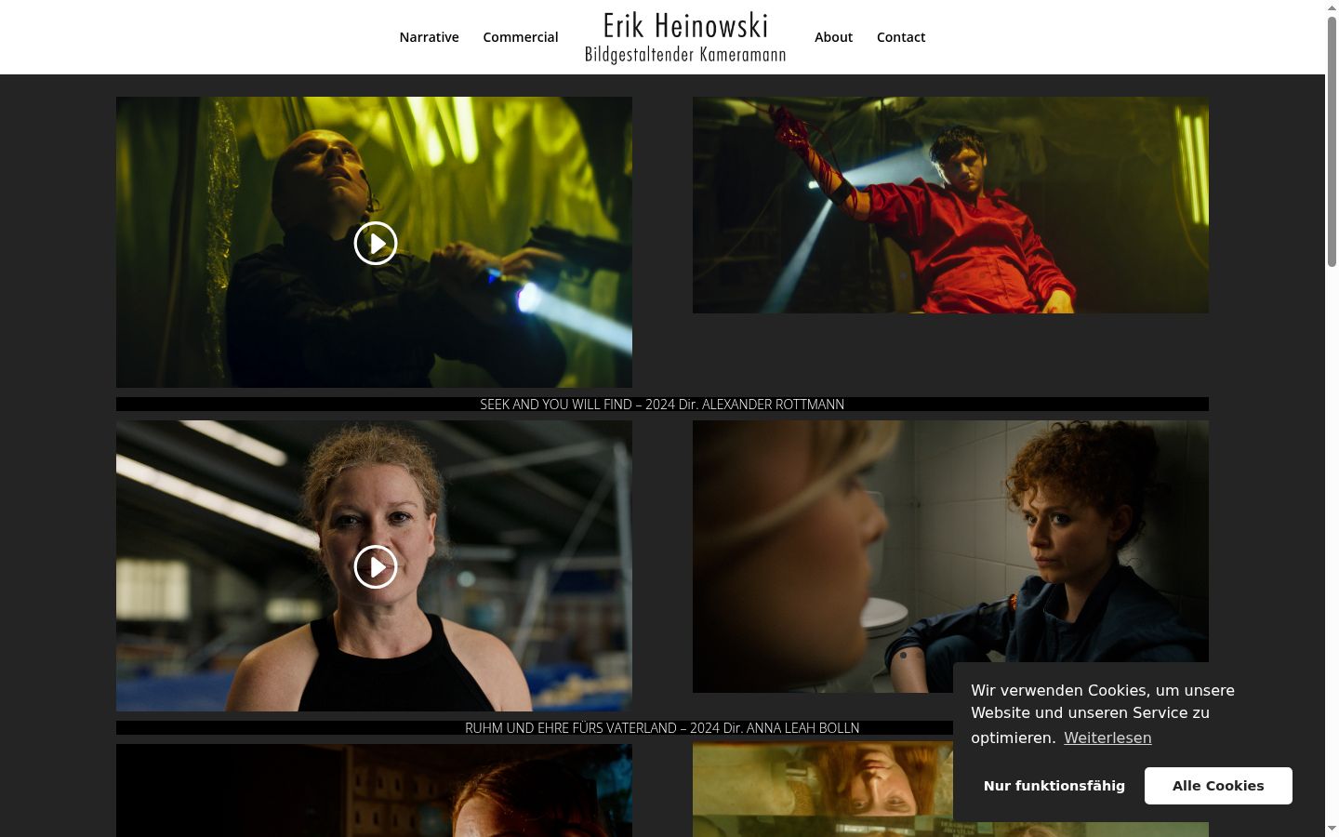Open the curly-haired woman bathroom still
The image size is (1339, 837).
[x=950, y=556]
